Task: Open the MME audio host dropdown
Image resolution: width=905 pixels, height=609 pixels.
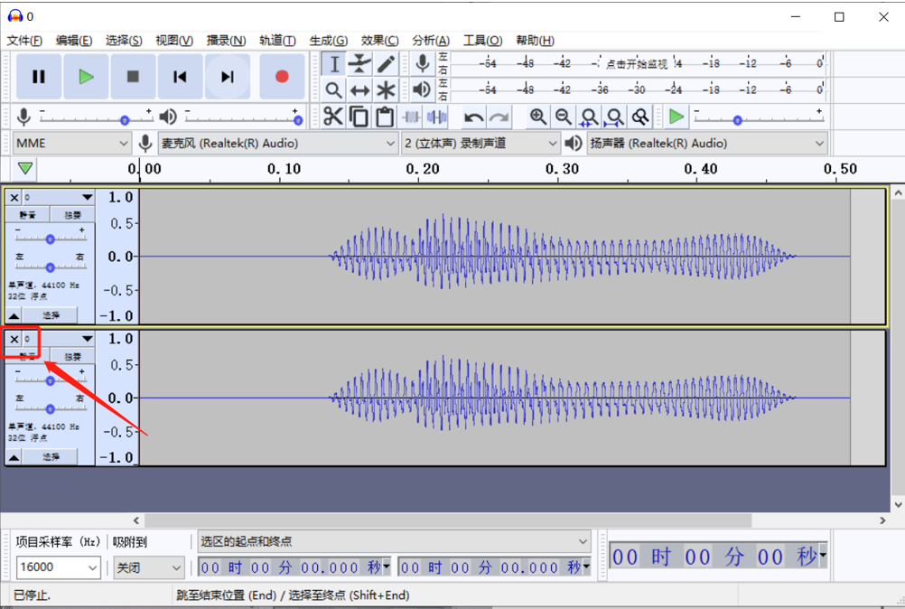Action: tap(72, 143)
